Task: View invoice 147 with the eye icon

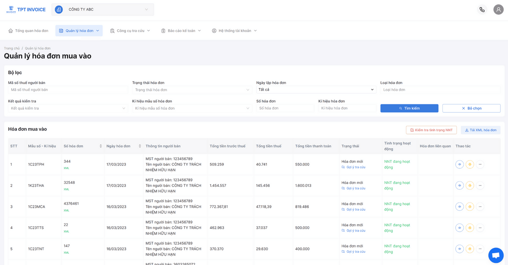Action: tap(460, 249)
